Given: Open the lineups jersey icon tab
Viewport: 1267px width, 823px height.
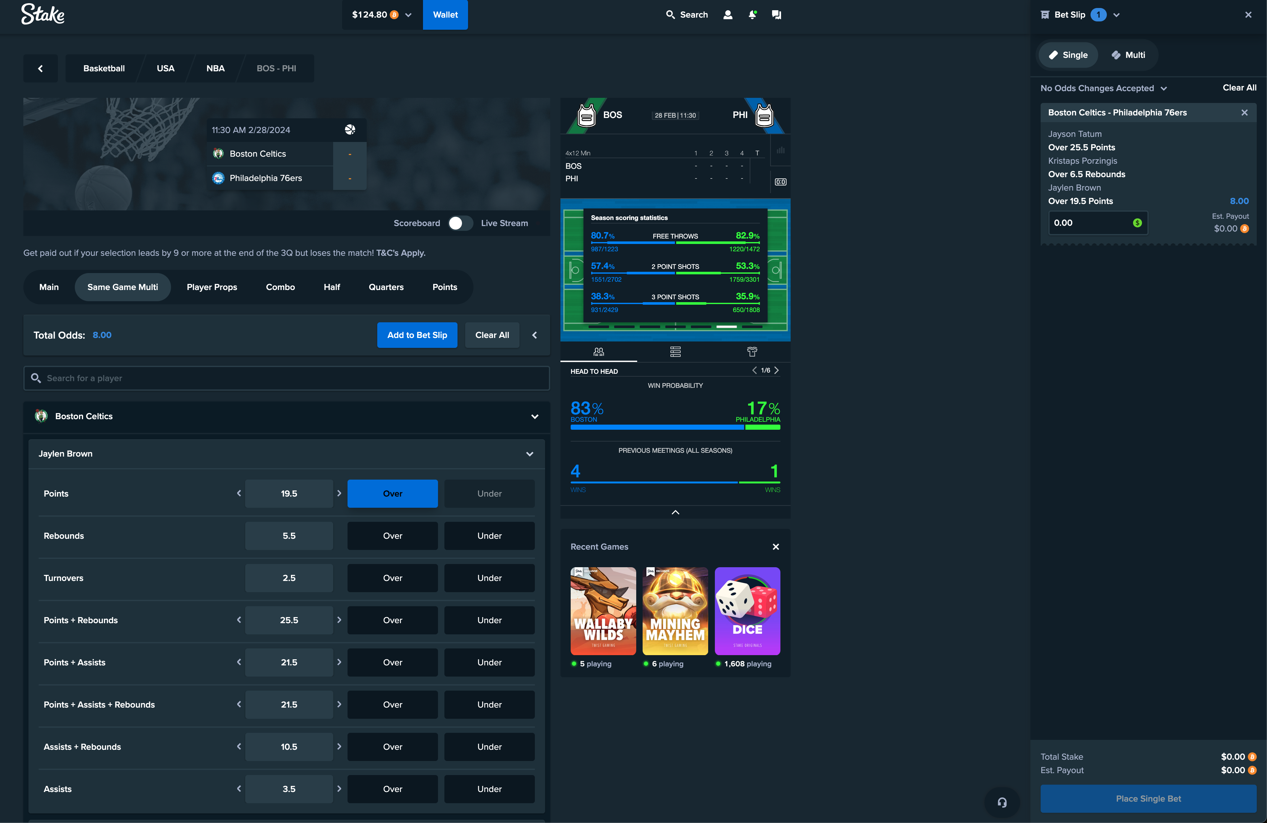Looking at the screenshot, I should pos(752,351).
